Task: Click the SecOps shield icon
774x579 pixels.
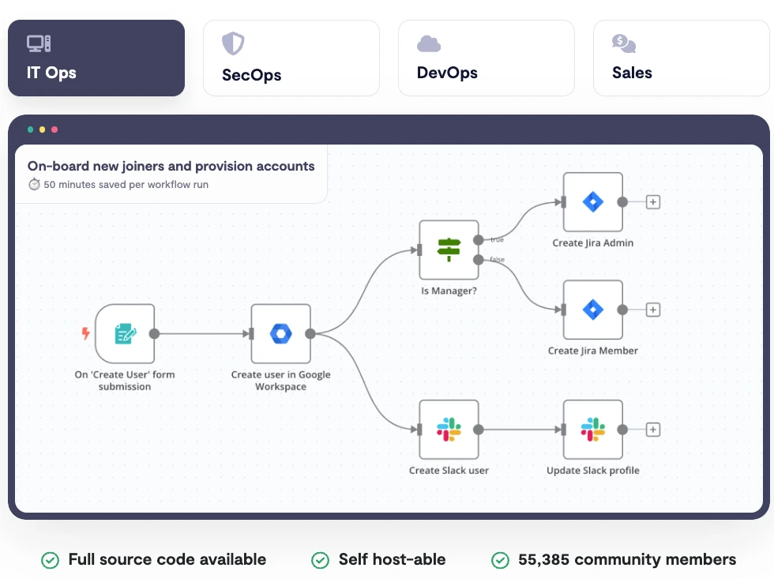Action: pos(233,43)
